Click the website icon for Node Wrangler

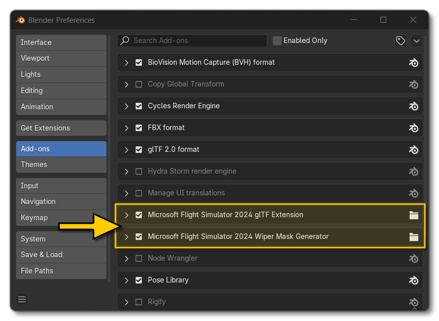(x=414, y=258)
